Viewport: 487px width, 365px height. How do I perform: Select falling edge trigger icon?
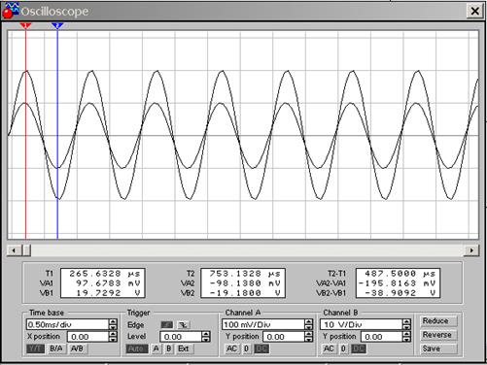tap(184, 324)
